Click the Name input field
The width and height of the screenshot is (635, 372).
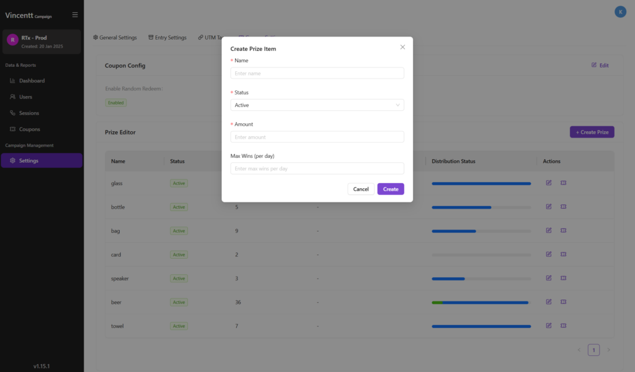pyautogui.click(x=317, y=73)
